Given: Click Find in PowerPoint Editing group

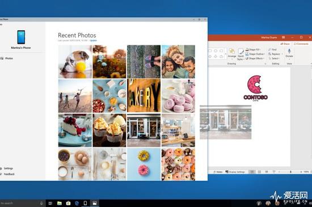Looking at the screenshot, I should tap(272, 49).
